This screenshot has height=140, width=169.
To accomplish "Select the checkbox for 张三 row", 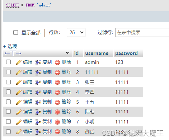I will (x=8, y=82).
